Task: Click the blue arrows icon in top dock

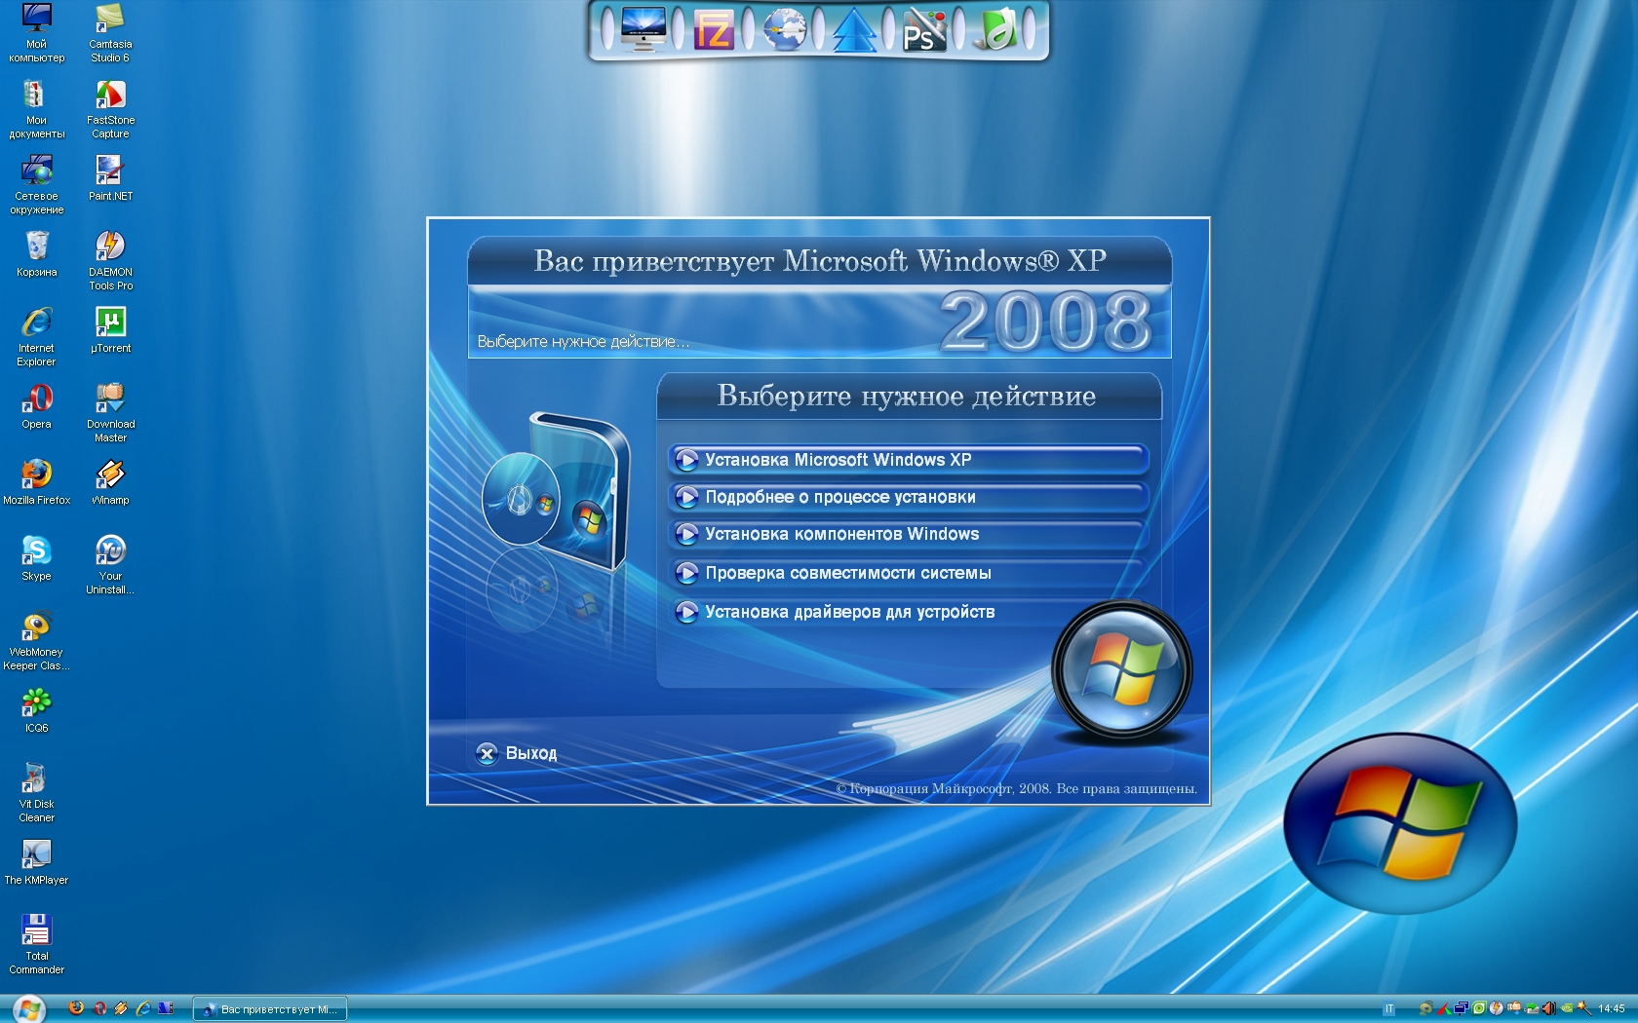Action: [x=855, y=29]
